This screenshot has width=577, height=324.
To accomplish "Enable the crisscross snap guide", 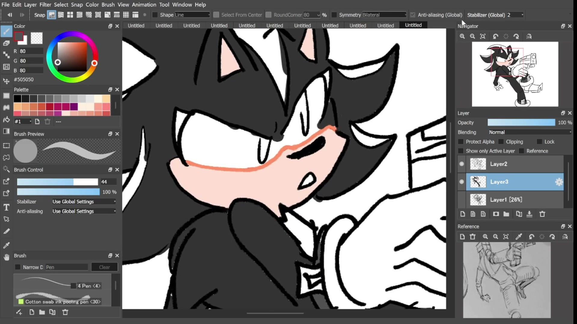I will pyautogui.click(x=70, y=15).
